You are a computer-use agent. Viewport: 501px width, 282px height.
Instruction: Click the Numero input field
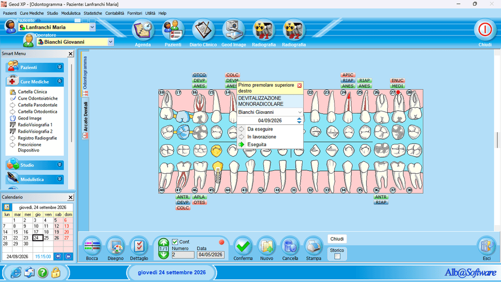tap(183, 255)
